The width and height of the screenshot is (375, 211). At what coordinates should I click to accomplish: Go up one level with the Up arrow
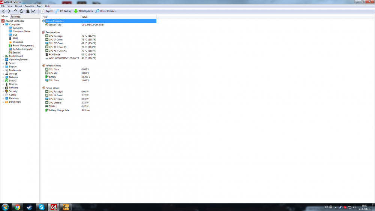tap(15, 11)
